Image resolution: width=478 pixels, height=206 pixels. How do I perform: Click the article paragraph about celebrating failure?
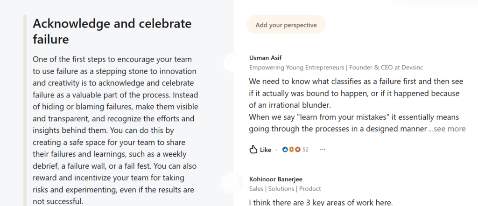point(115,130)
